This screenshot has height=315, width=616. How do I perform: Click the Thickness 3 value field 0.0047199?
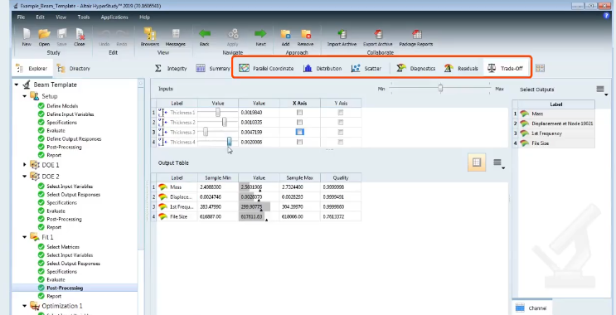(x=259, y=133)
